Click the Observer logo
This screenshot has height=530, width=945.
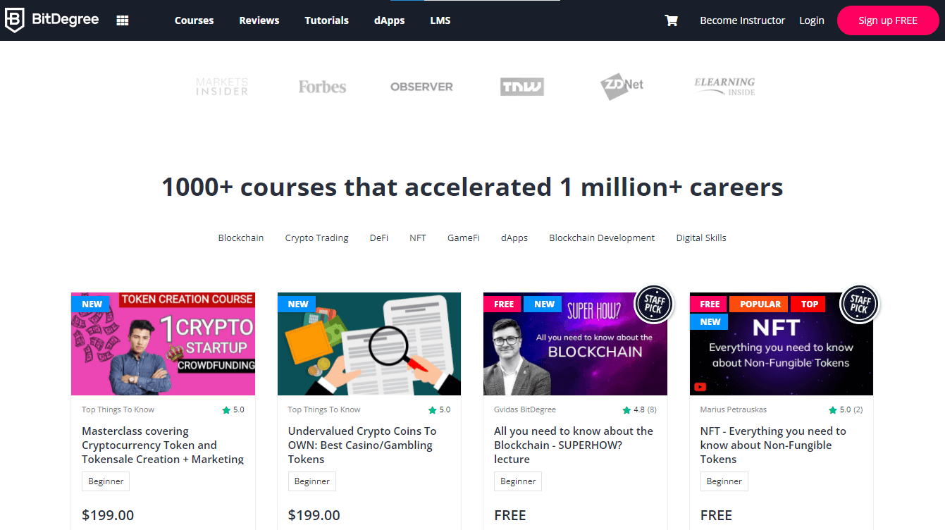click(x=421, y=87)
